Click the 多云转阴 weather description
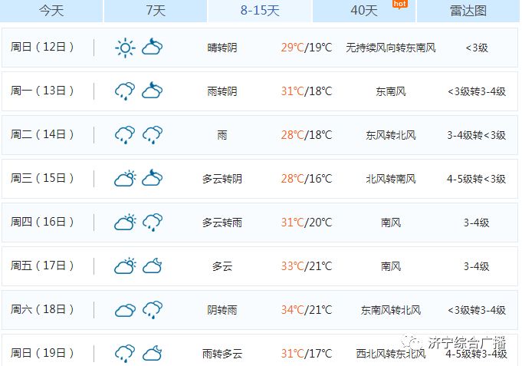522x366 pixels. (222, 179)
